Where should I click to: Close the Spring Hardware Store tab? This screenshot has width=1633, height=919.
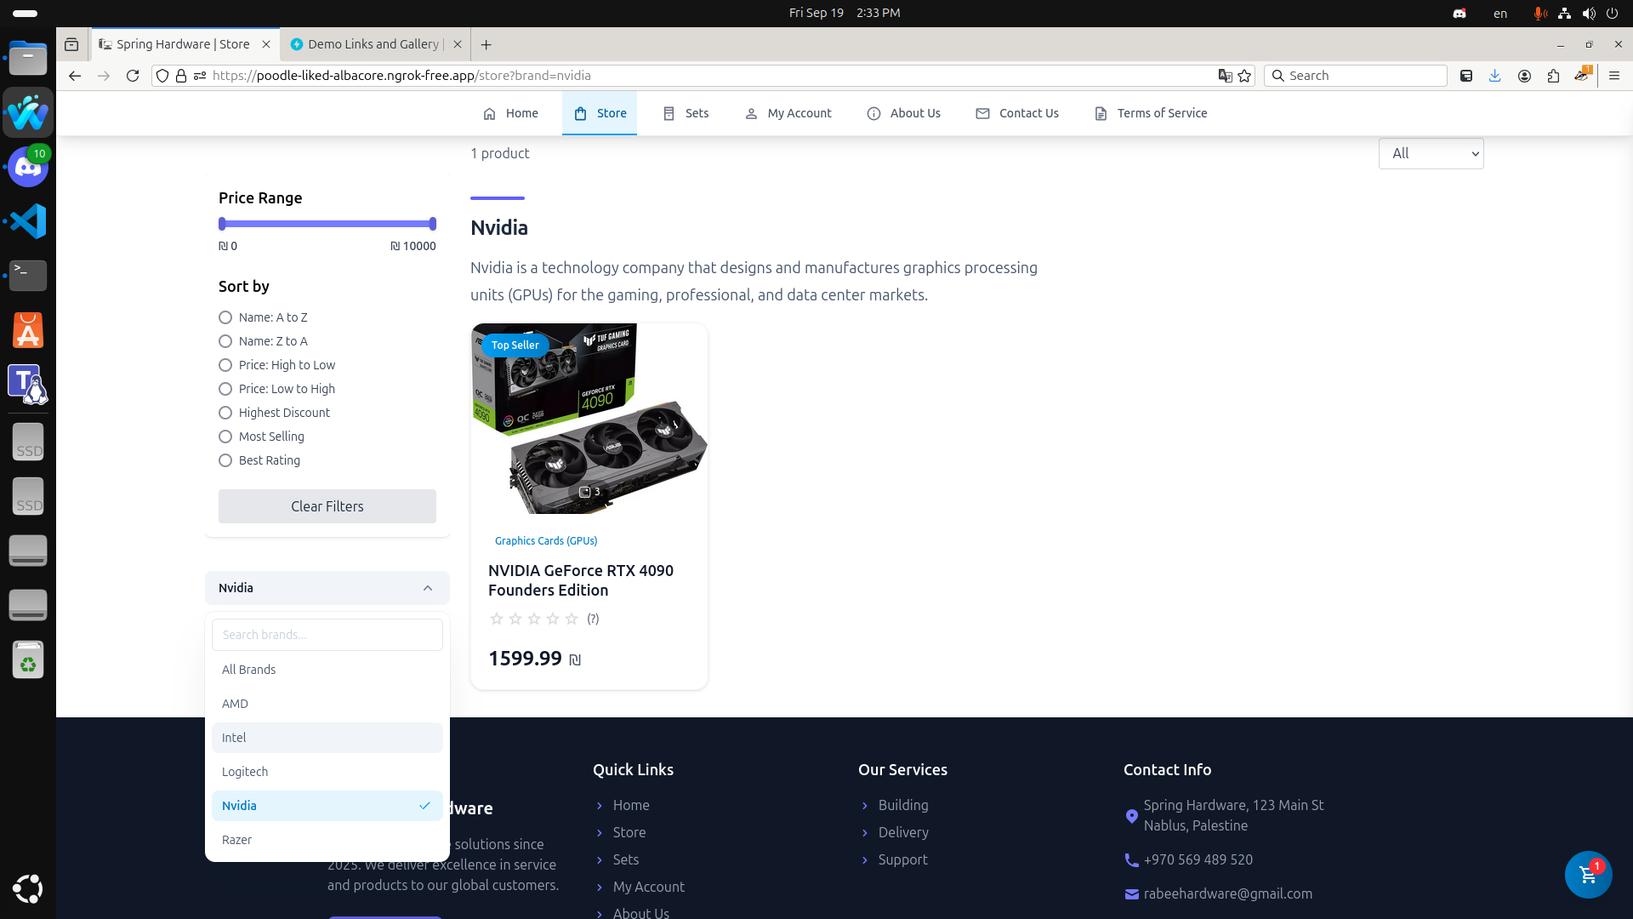point(266,44)
